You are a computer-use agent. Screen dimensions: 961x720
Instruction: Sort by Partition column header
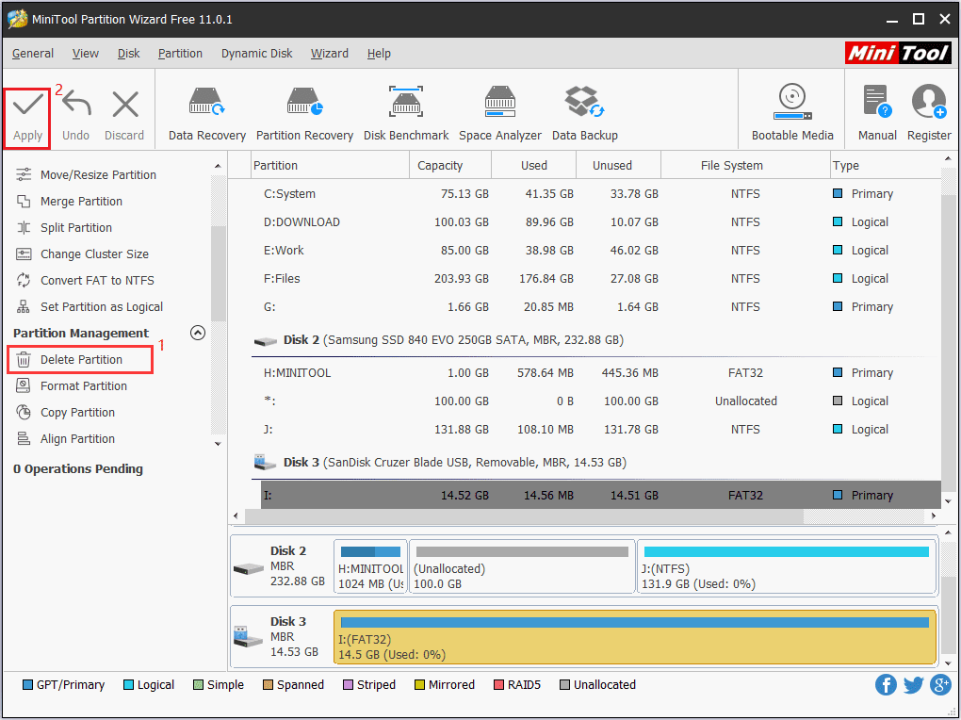pos(330,166)
